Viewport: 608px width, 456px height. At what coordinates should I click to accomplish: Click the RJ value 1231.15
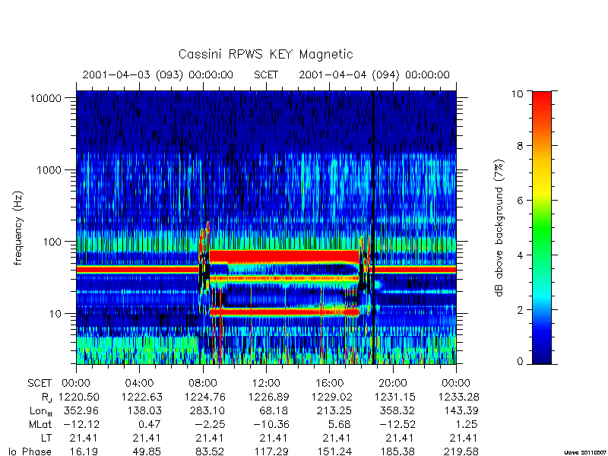point(395,397)
